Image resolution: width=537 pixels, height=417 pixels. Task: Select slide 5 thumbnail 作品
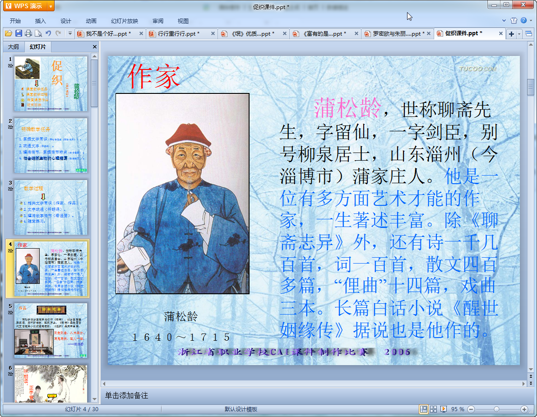pyautogui.click(x=51, y=330)
